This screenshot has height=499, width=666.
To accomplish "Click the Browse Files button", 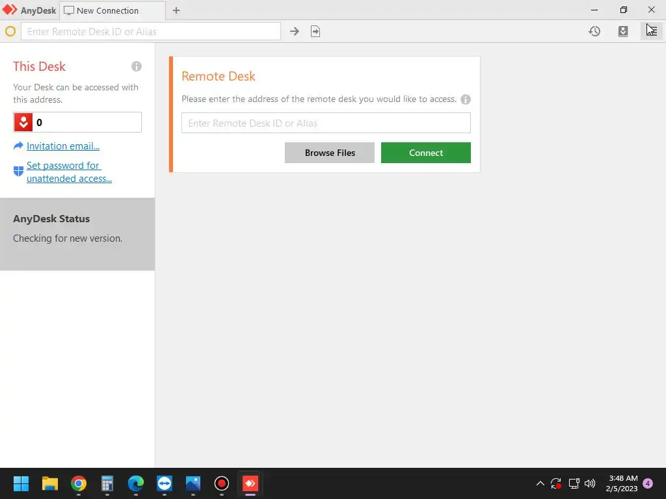I will [x=330, y=153].
